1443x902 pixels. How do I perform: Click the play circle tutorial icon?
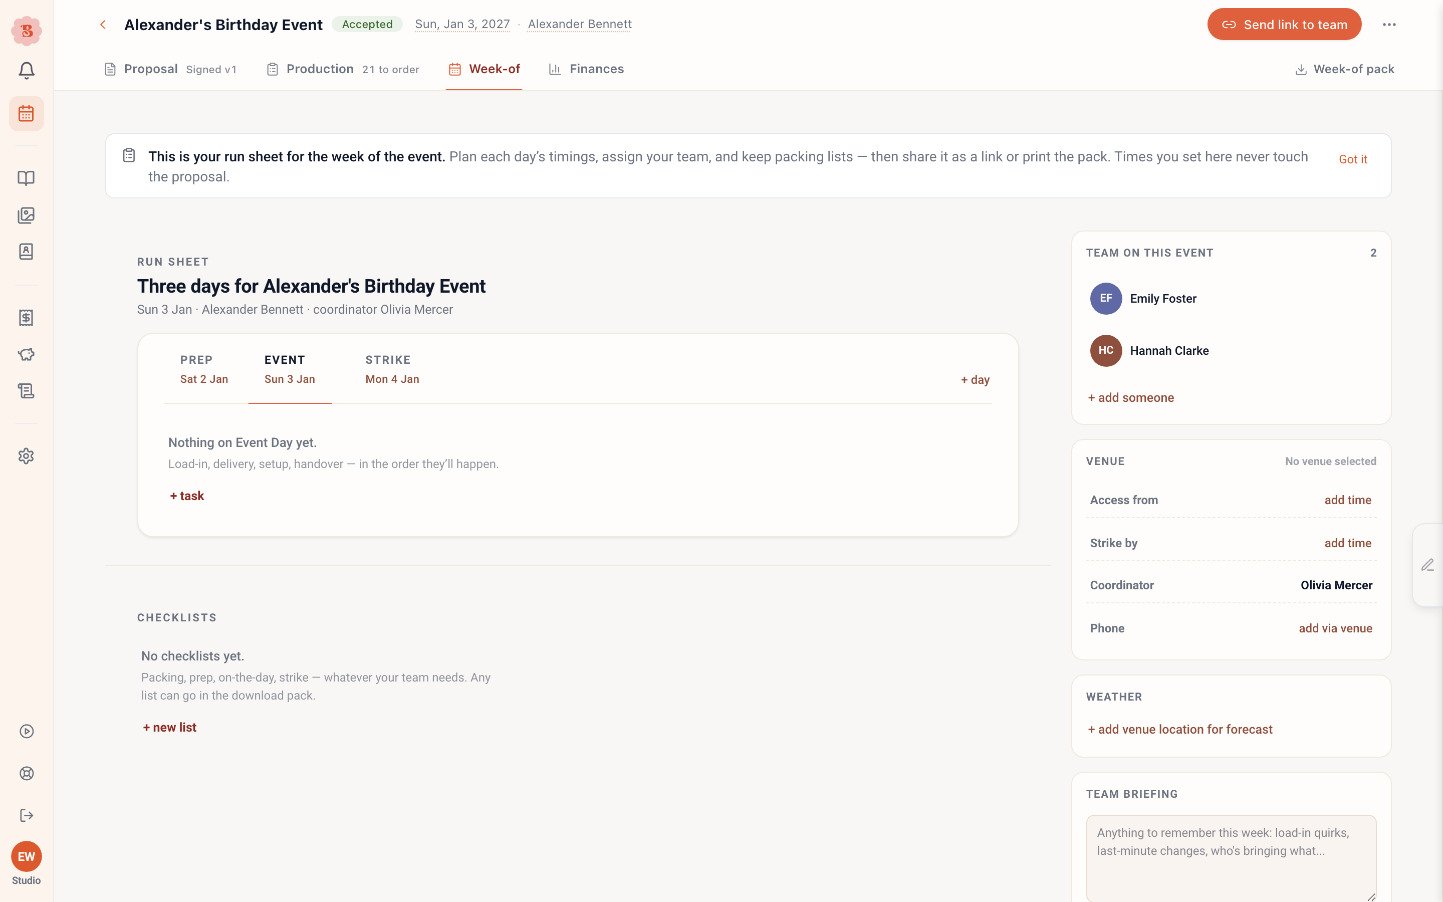26,732
